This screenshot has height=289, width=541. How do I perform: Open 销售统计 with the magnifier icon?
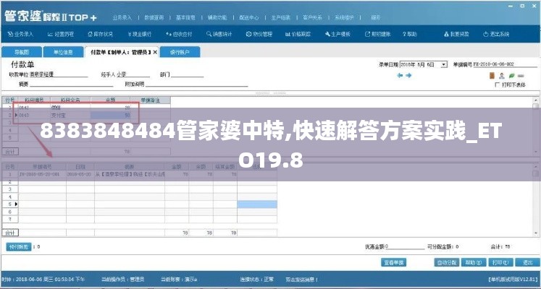coord(219,35)
